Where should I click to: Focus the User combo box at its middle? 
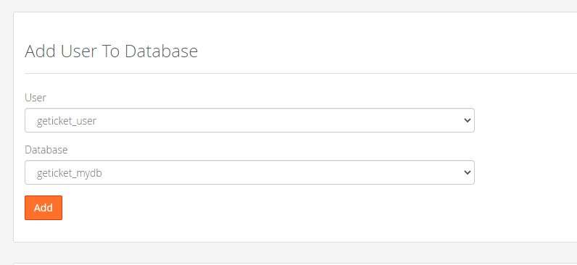(x=249, y=120)
